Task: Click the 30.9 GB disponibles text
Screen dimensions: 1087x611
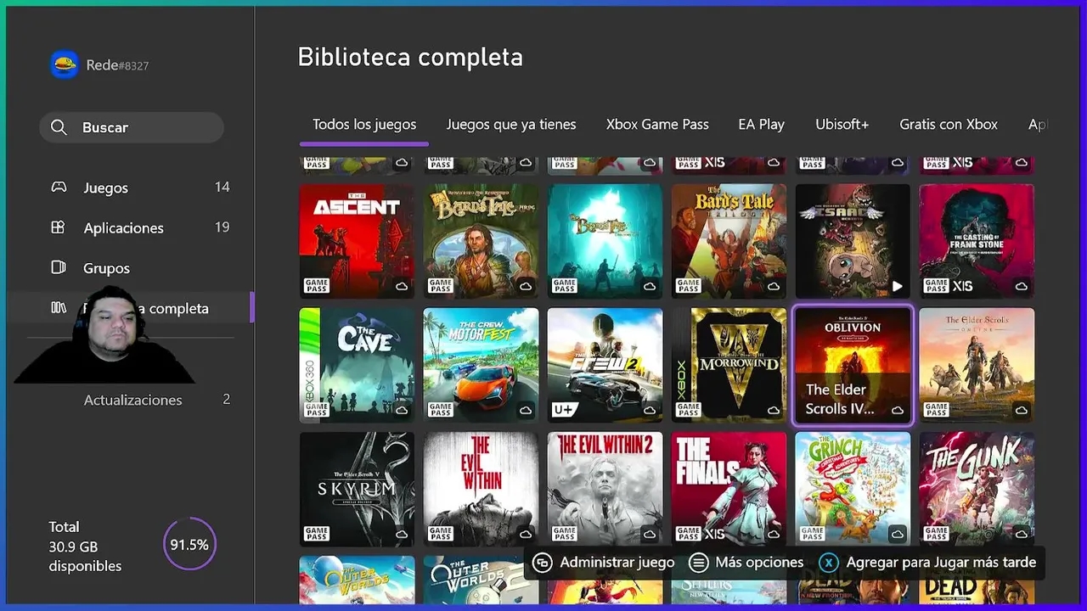Action: pos(85,557)
